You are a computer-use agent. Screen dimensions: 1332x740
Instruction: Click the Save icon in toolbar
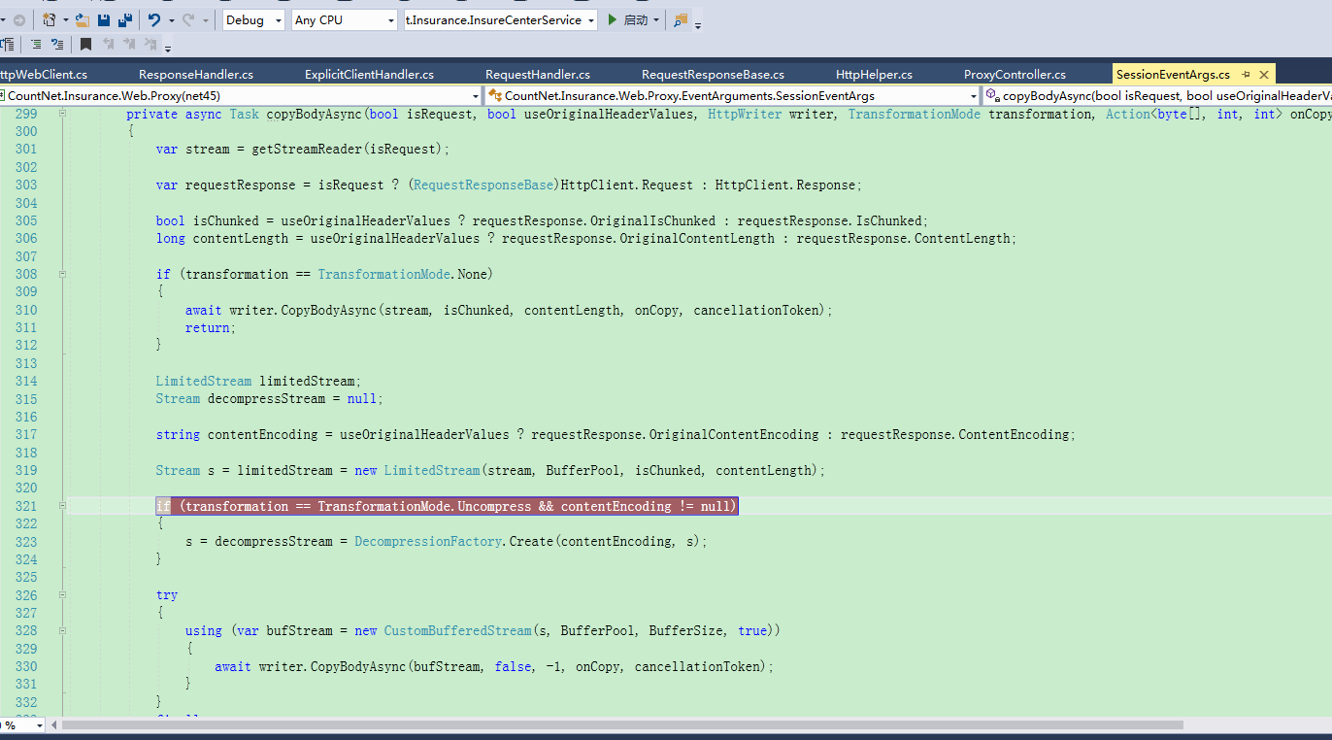[104, 19]
